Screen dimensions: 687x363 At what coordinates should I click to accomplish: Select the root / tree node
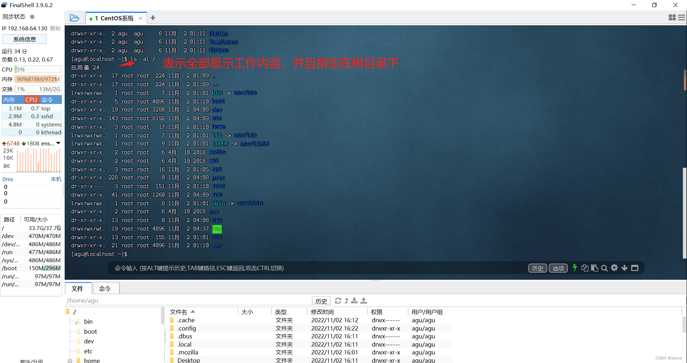(x=74, y=312)
